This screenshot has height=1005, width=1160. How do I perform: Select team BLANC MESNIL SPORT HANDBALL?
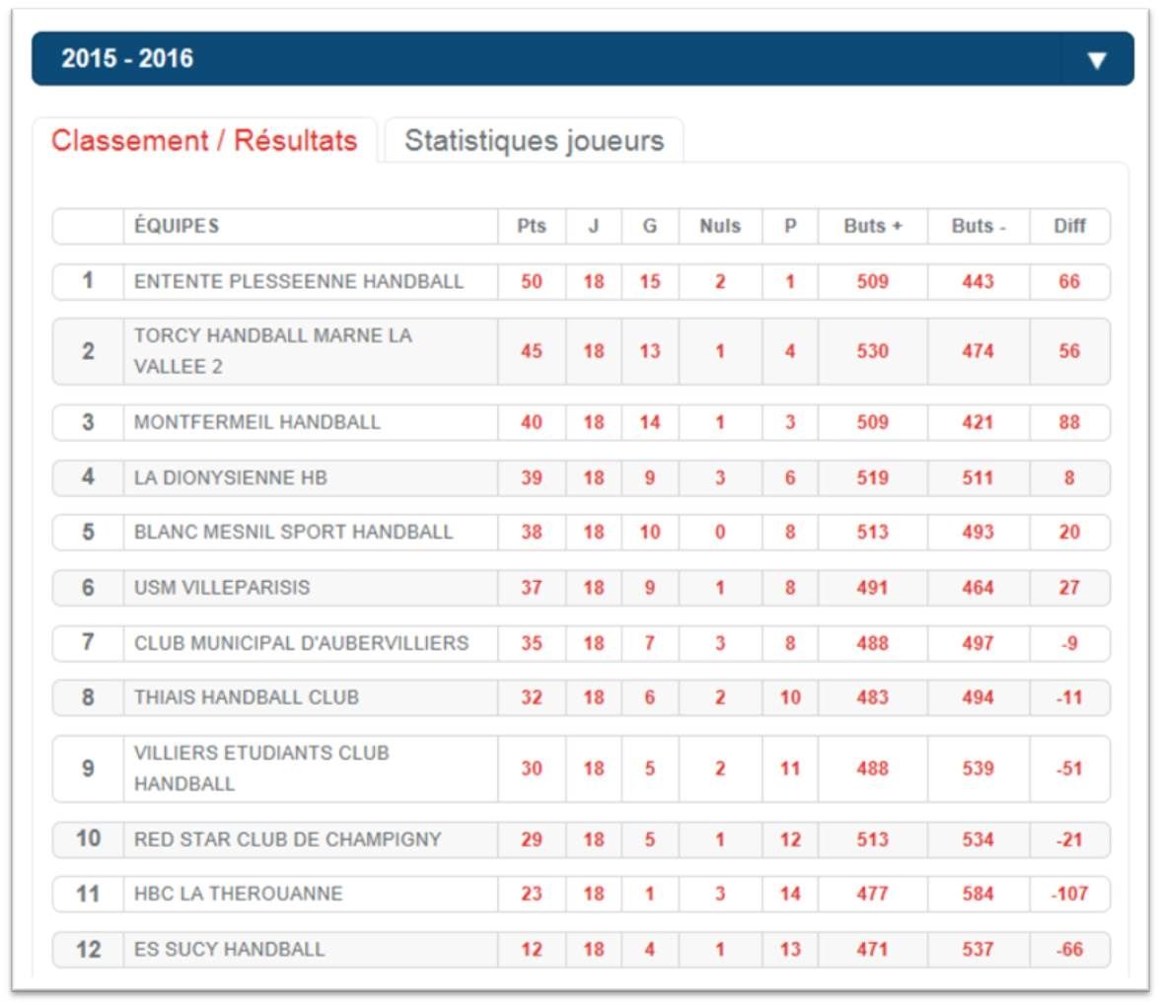click(293, 532)
